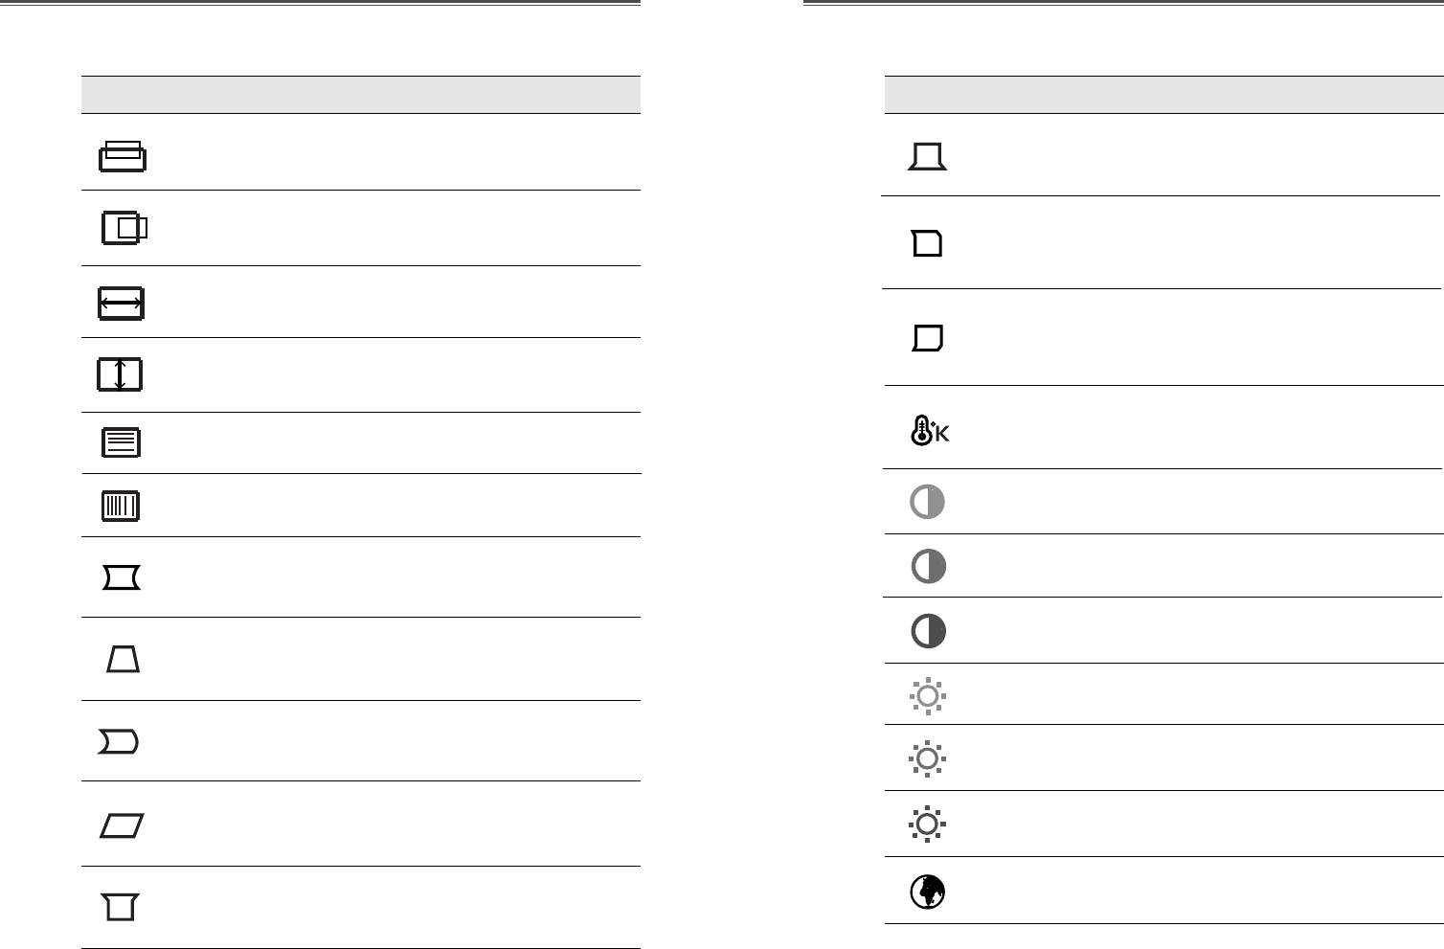This screenshot has width=1444, height=949.
Task: Click the stacked rectangles vertical position icon
Action: [123, 156]
